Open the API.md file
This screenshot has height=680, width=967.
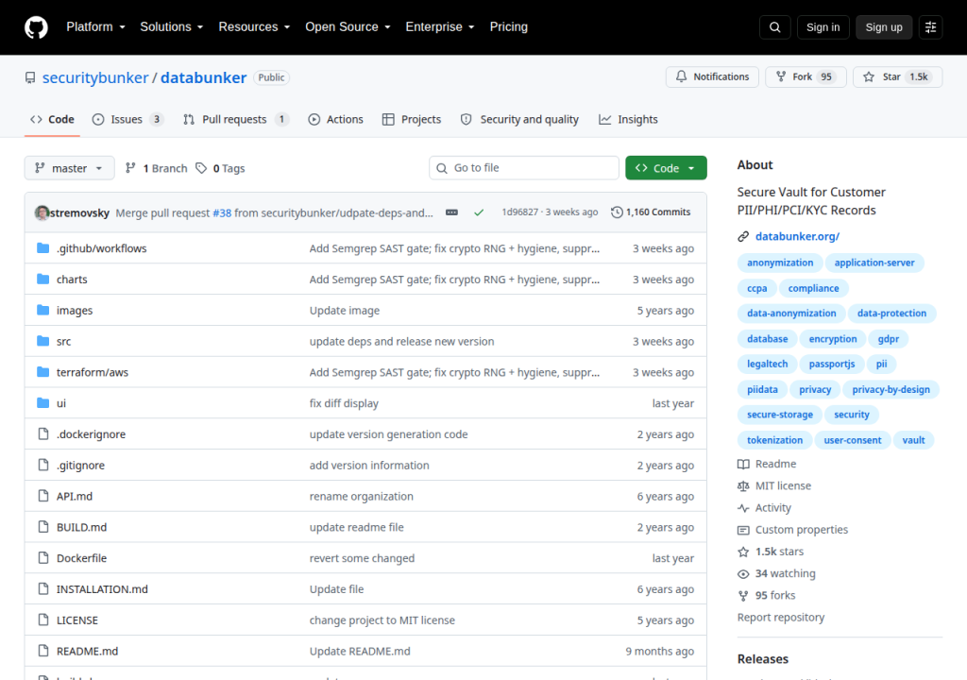[x=75, y=496]
